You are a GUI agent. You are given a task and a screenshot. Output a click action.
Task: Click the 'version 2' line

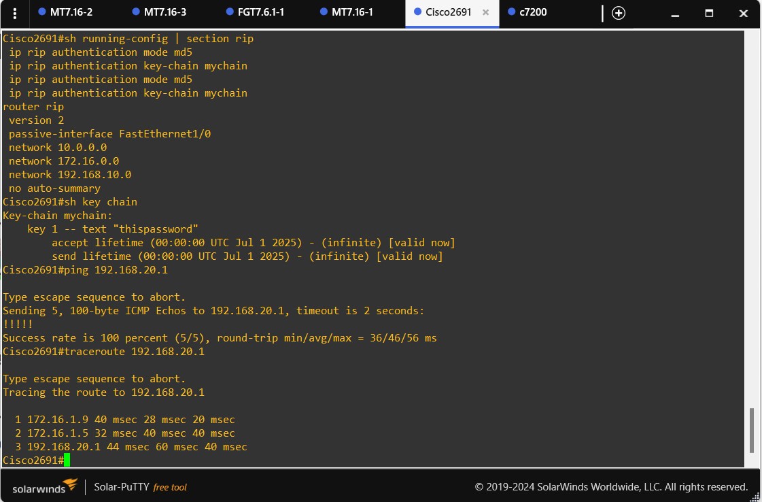37,120
